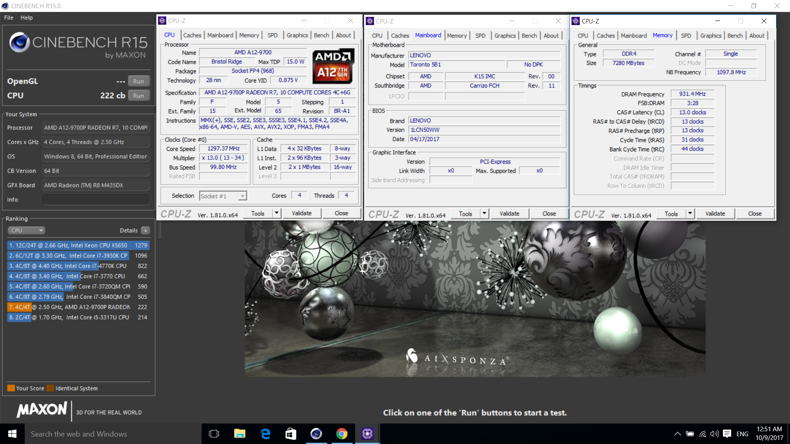Open the Socket #1 selection dropdown

pos(223,196)
